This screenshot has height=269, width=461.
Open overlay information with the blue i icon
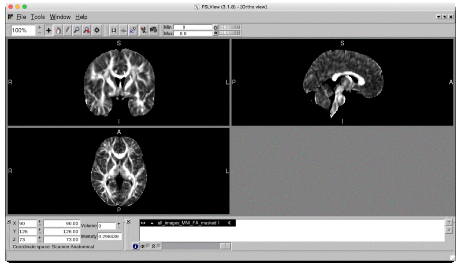click(x=135, y=247)
